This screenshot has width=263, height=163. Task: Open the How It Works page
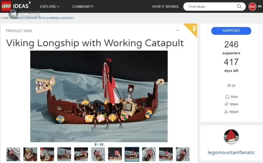click(165, 7)
